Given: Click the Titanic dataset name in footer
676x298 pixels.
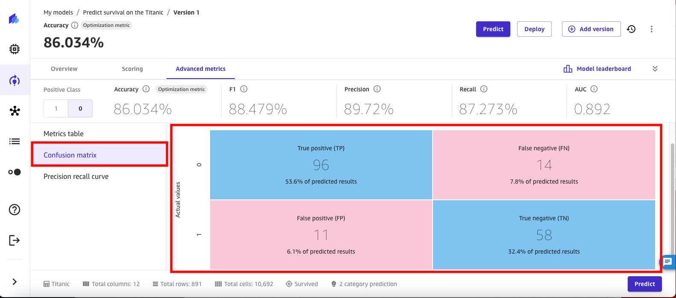Looking at the screenshot, I should click(x=56, y=284).
